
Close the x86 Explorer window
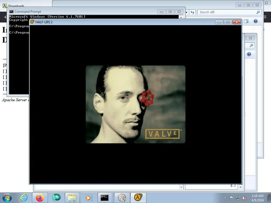(x=257, y=5)
